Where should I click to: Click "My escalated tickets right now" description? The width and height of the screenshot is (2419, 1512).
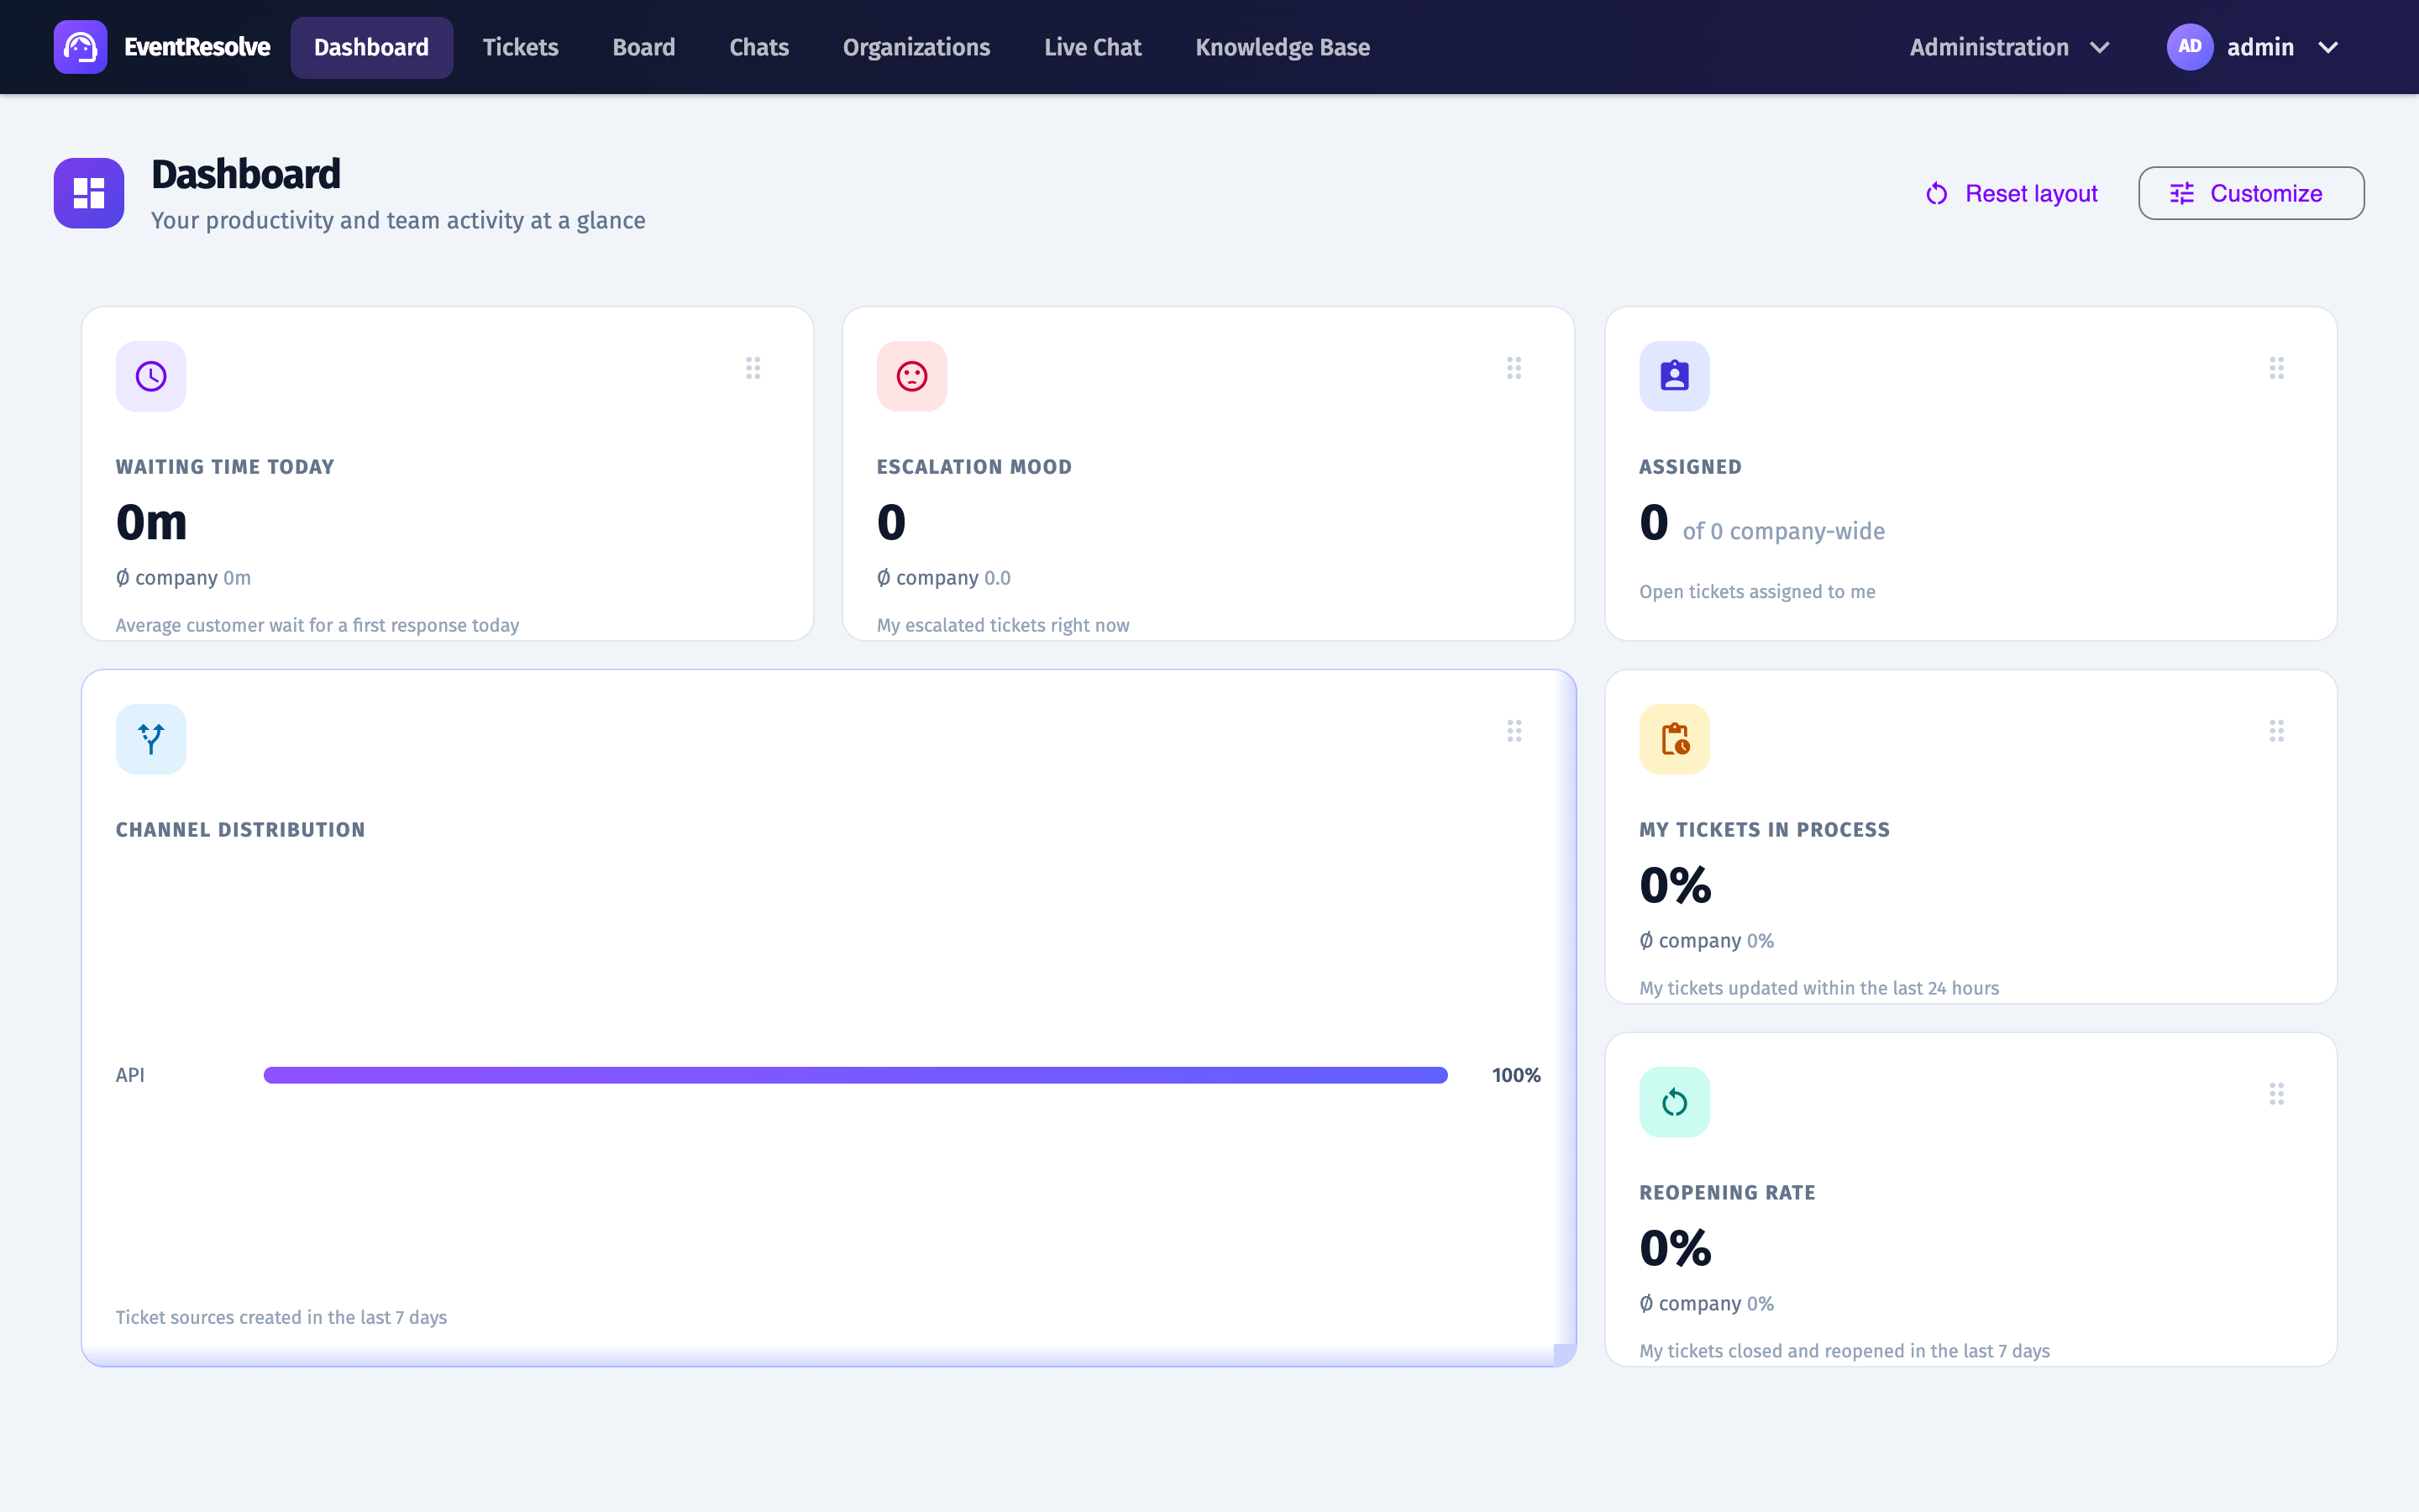tap(1003, 625)
